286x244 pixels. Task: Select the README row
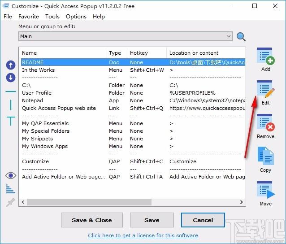click(x=133, y=62)
